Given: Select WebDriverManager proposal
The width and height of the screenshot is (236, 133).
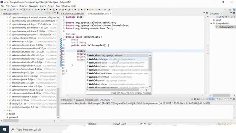Looking at the screenshot, I should click(x=117, y=59).
